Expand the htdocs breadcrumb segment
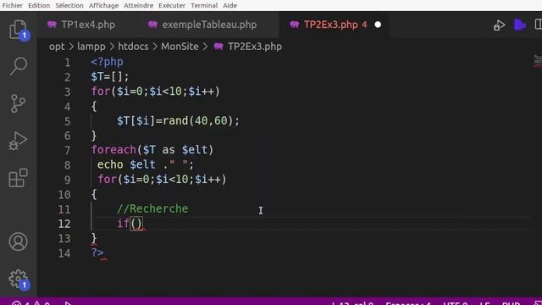 (133, 47)
